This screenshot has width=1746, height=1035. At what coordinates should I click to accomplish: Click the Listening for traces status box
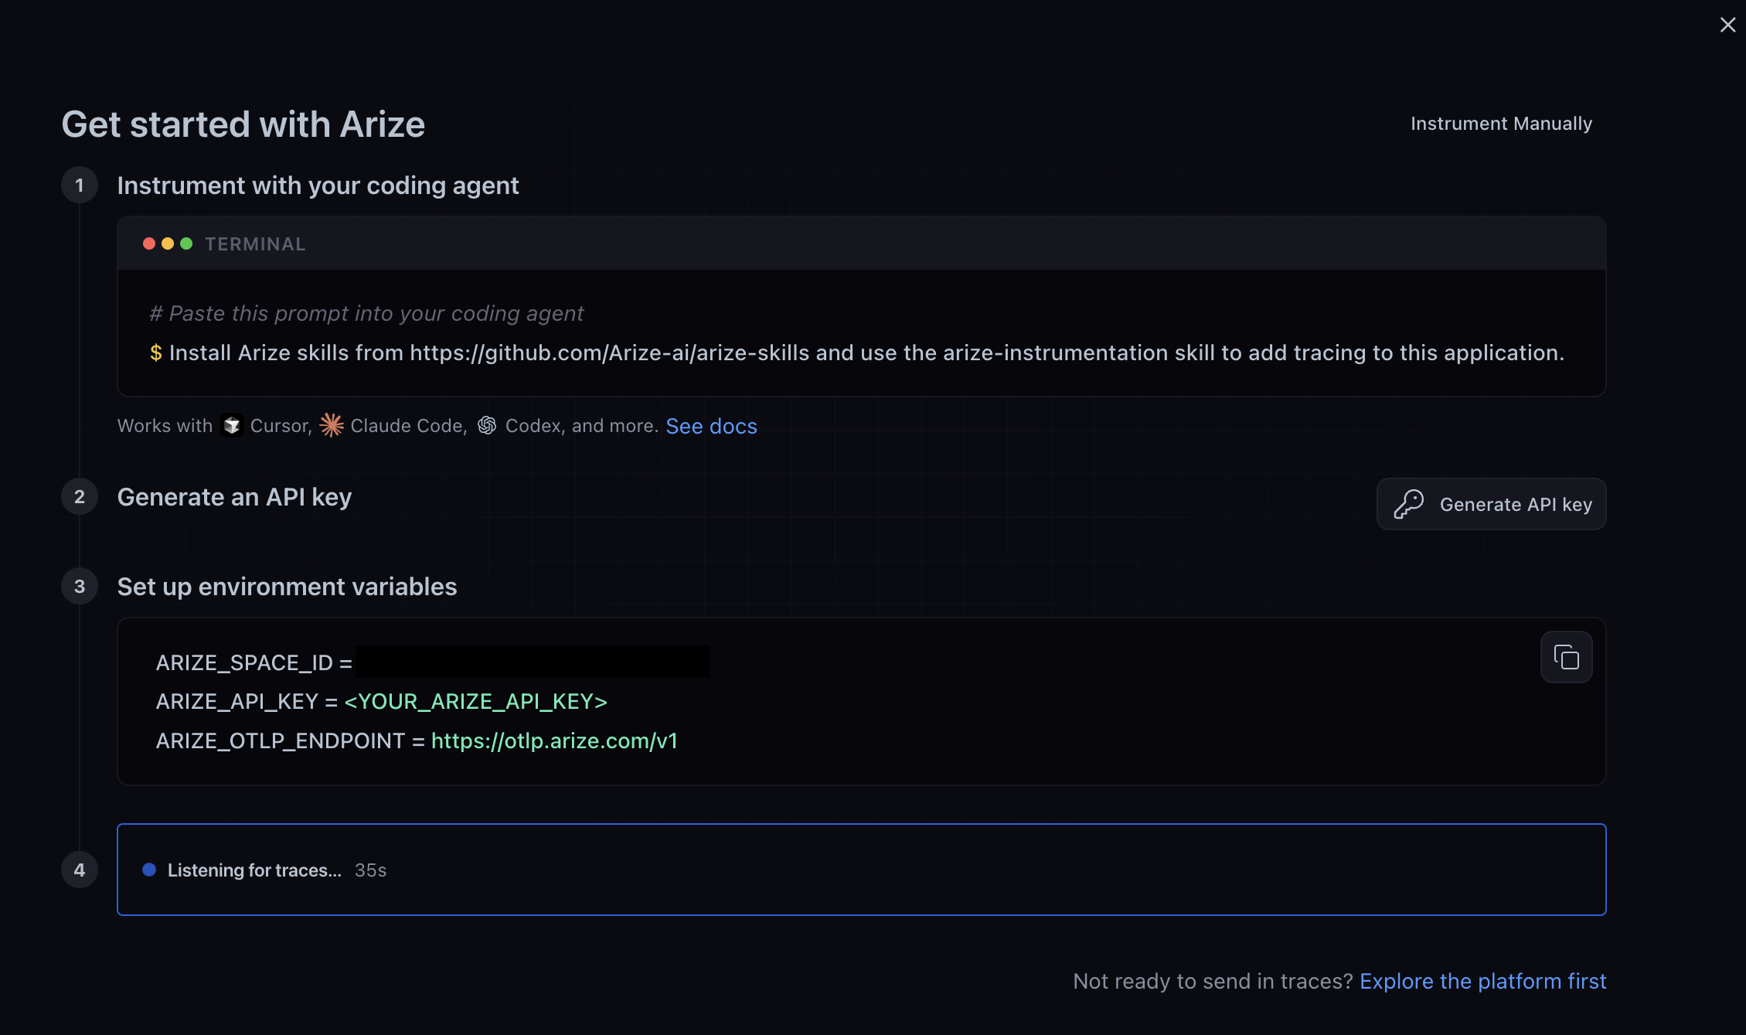pyautogui.click(x=861, y=870)
